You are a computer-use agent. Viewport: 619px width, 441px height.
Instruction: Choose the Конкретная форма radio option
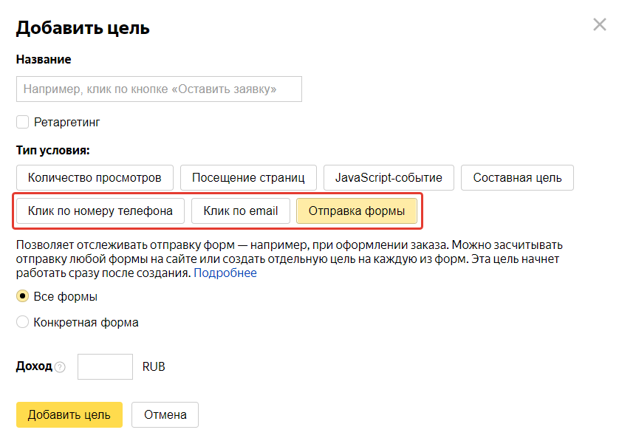(x=22, y=322)
